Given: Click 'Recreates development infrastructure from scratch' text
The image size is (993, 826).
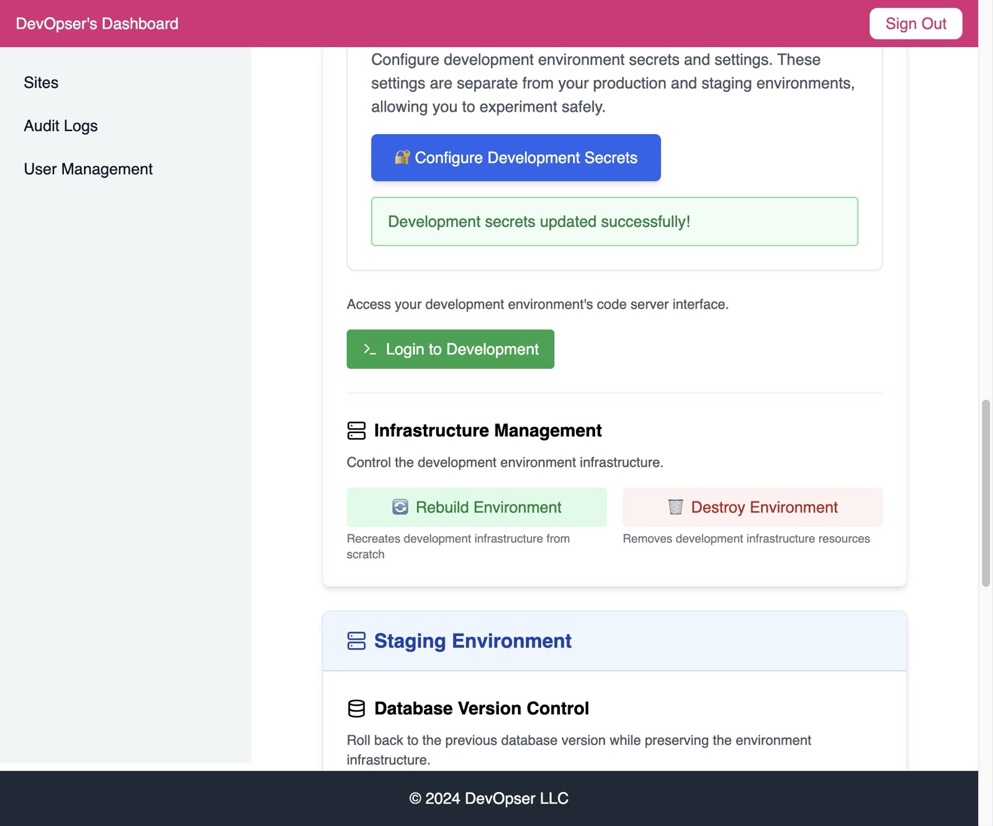Looking at the screenshot, I should click(x=458, y=547).
